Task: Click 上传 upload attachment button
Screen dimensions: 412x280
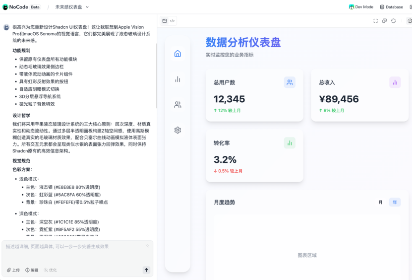Action: (x=13, y=270)
